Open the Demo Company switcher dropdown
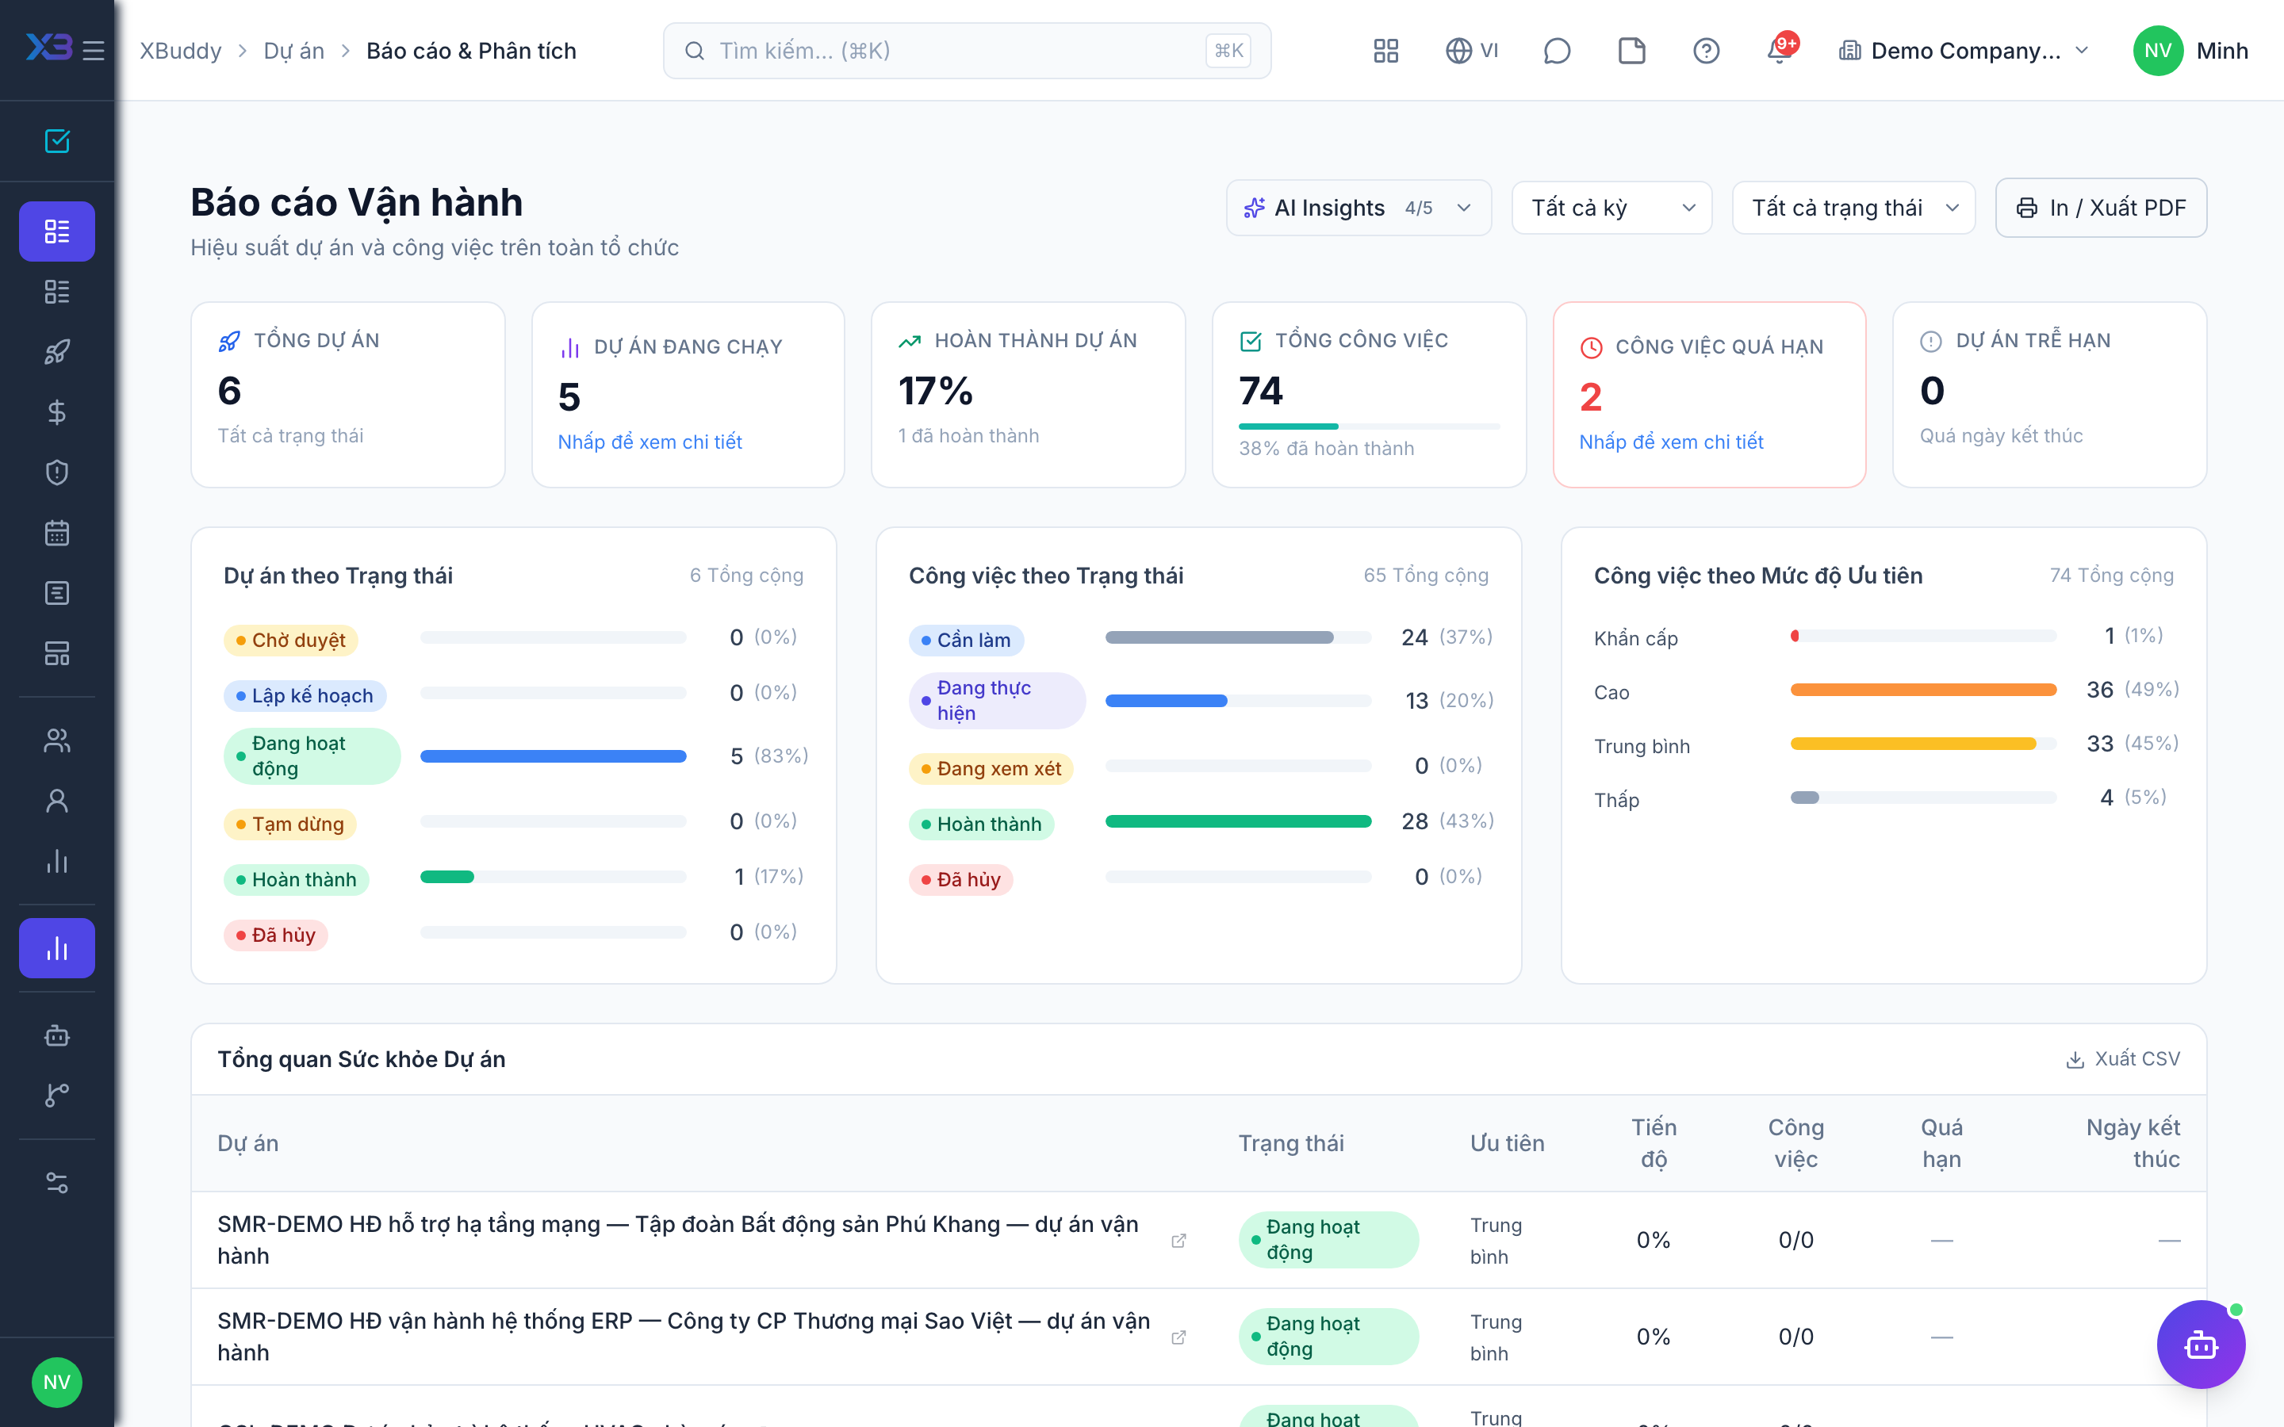Screen dimensions: 2284x1427 coord(1964,51)
